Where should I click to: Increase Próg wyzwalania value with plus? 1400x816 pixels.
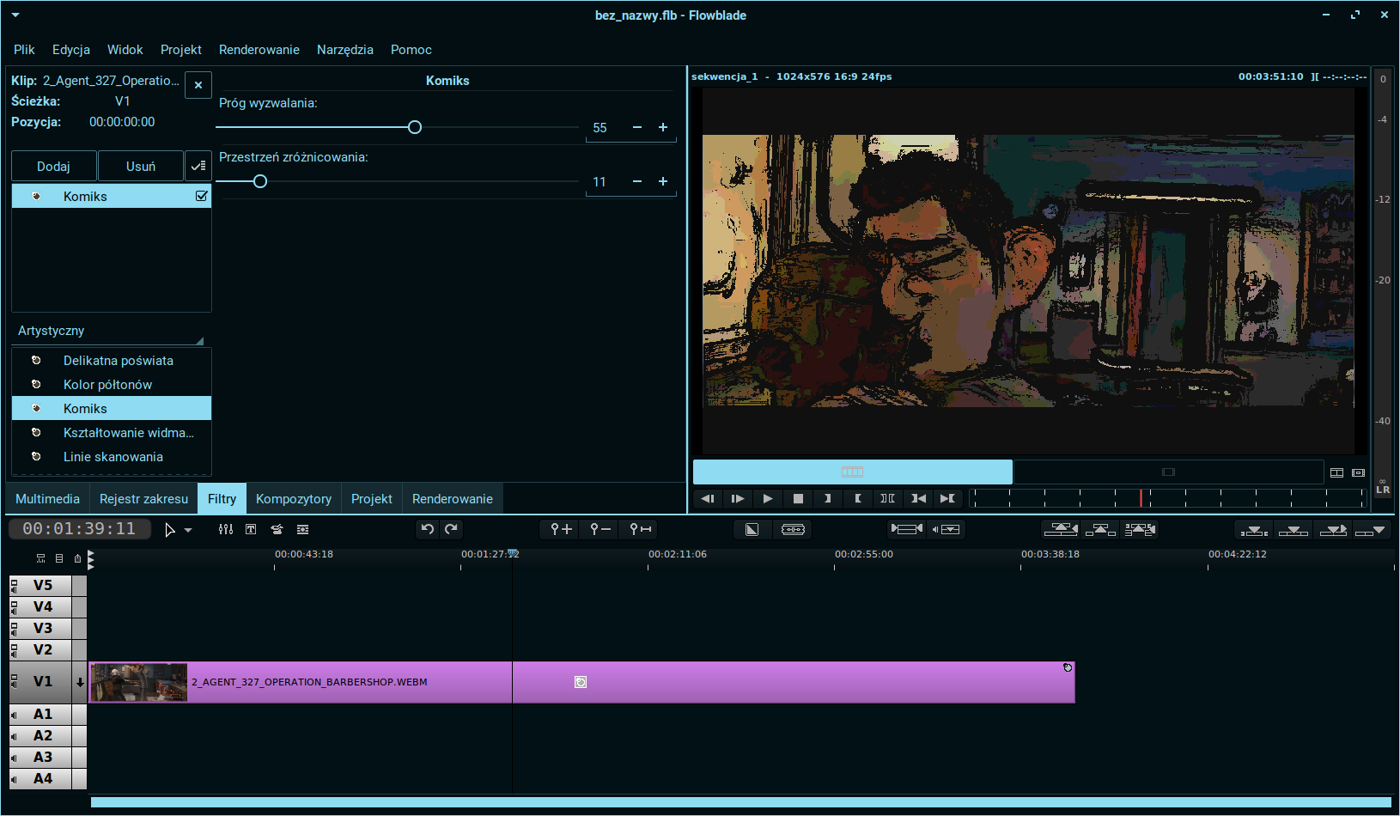663,127
